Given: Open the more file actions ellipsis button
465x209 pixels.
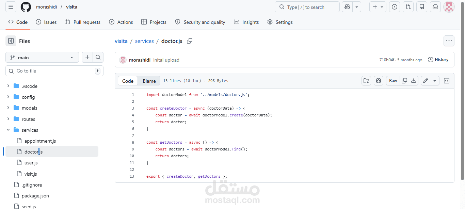Looking at the screenshot, I should tap(449, 41).
